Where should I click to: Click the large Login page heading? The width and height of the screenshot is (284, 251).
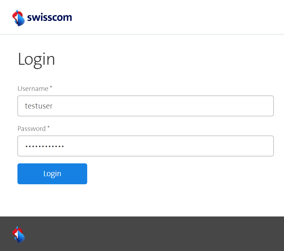[x=36, y=59]
